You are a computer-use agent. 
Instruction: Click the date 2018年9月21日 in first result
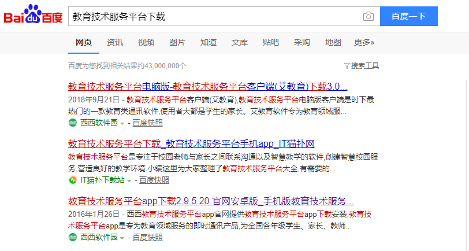click(94, 99)
